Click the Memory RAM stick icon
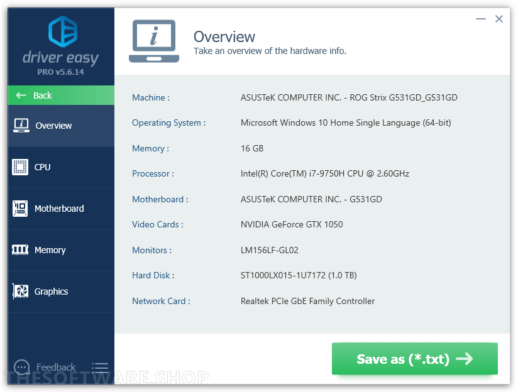The height and width of the screenshot is (392, 518). pyautogui.click(x=20, y=250)
